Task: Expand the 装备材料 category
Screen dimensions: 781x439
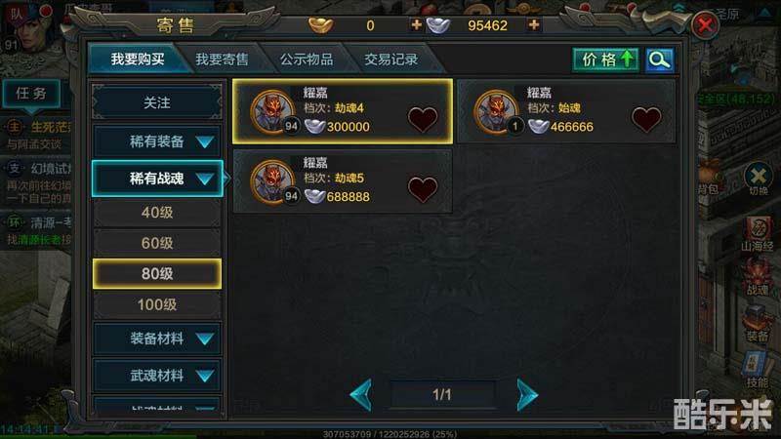Action: 157,339
